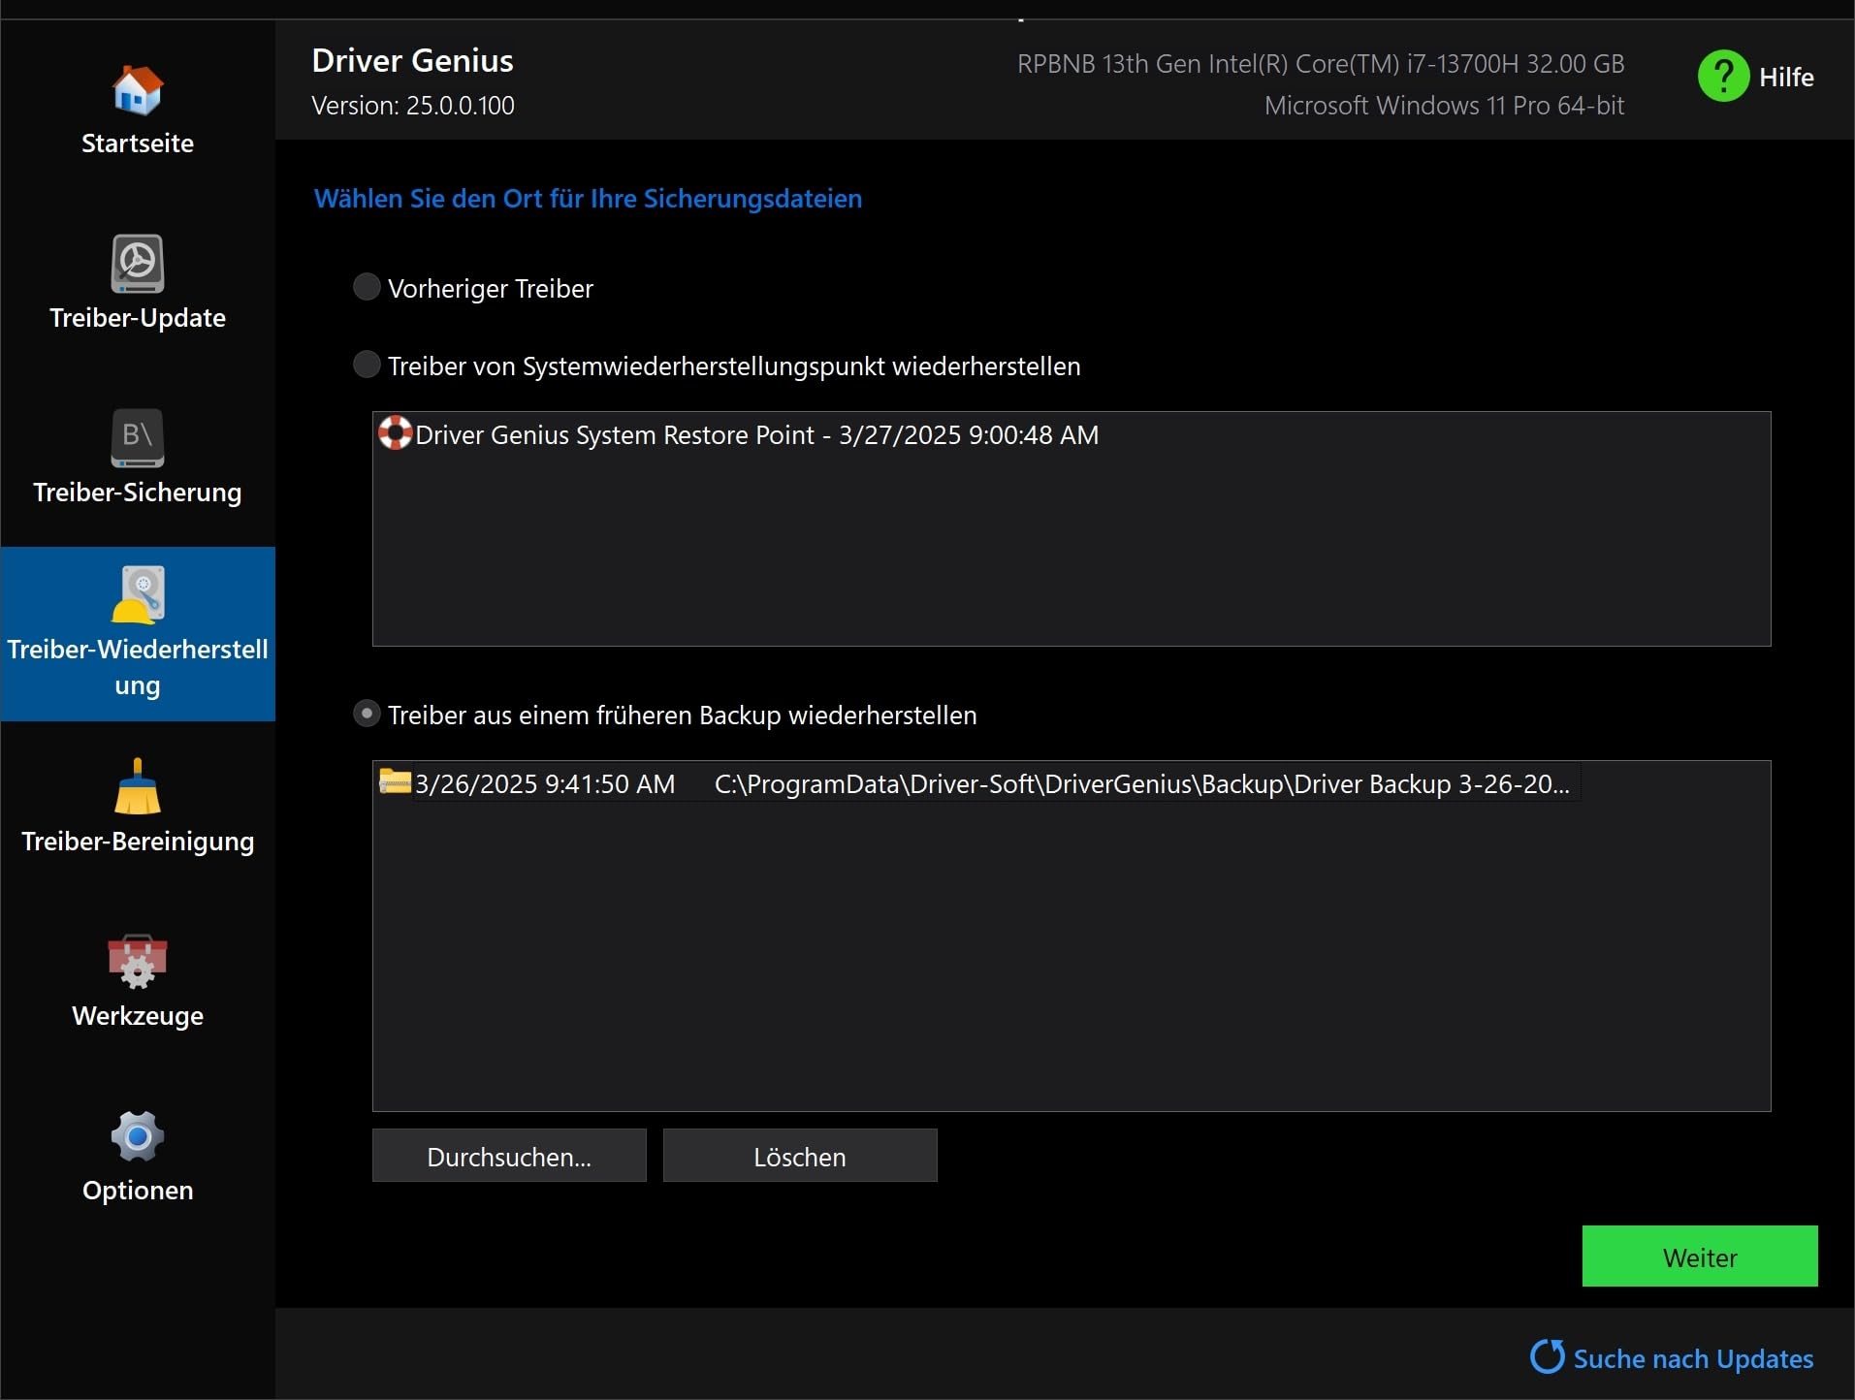Switch to the Treiber-Update section label
1855x1400 pixels.
138,318
